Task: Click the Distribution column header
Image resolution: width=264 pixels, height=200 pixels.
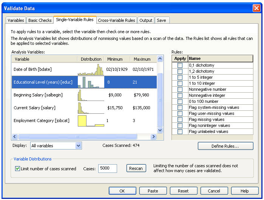Action: pyautogui.click(x=91, y=59)
